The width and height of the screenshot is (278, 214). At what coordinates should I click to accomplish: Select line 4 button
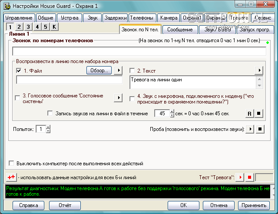click(37, 27)
